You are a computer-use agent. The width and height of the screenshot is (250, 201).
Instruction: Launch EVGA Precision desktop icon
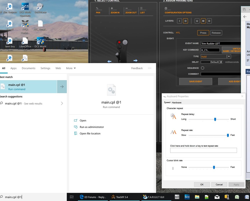click(25, 27)
